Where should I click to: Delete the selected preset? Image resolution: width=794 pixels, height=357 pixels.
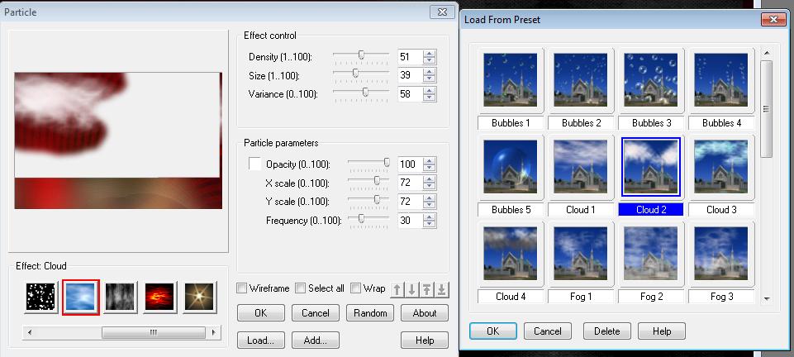pos(607,331)
